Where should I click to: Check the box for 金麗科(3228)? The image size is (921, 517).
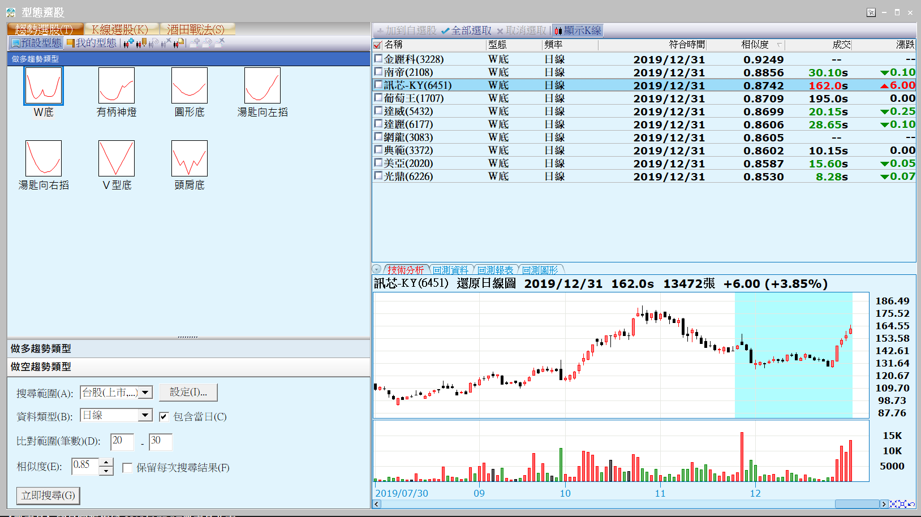[x=378, y=59]
